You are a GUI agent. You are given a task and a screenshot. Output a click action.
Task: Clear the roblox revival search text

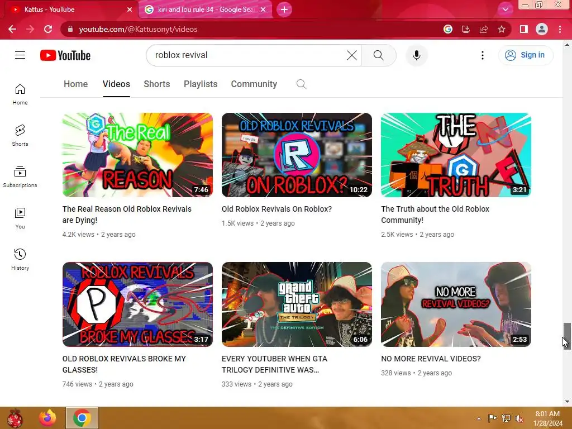[x=352, y=55]
